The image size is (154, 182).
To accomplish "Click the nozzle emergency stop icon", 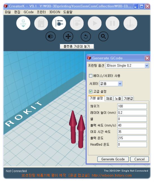I will pos(130,23).
